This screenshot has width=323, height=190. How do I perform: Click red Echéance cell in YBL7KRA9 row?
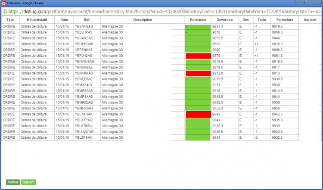199,114
